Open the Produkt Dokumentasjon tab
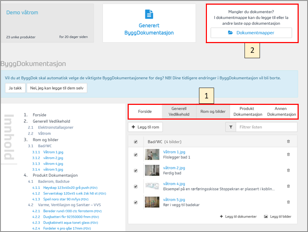 pos(248,111)
